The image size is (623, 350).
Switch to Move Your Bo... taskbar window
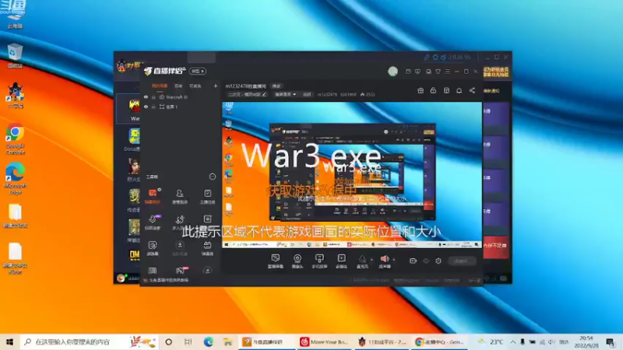coord(324,341)
